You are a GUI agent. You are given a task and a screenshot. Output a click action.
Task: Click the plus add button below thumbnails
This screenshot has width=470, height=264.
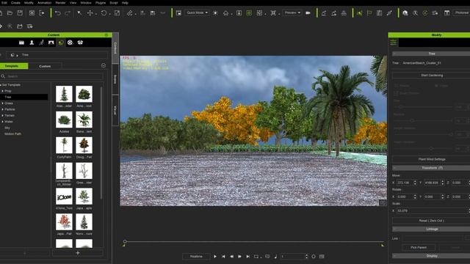[x=78, y=253]
